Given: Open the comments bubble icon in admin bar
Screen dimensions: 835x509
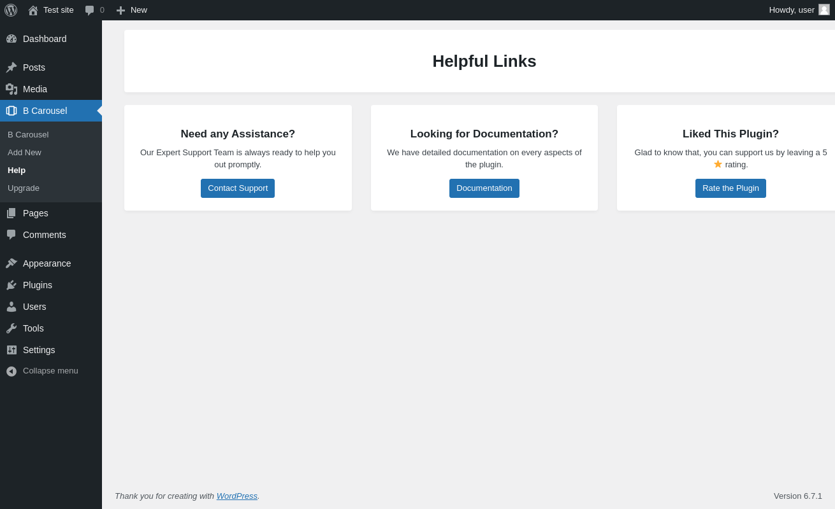Looking at the screenshot, I should coord(90,10).
